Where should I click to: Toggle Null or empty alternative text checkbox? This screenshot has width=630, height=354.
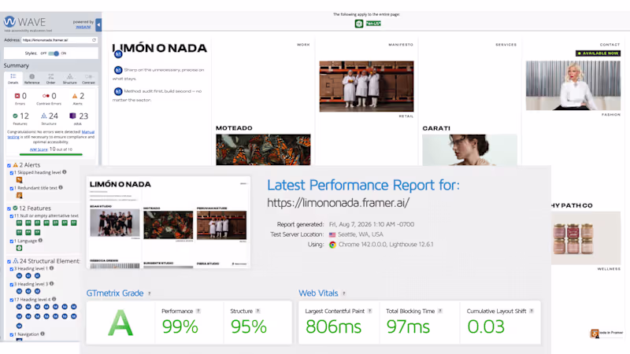click(x=12, y=216)
